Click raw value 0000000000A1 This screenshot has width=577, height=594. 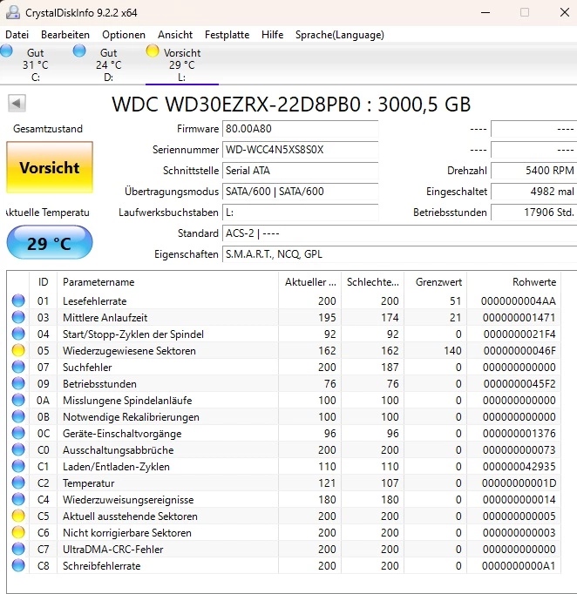519,566
